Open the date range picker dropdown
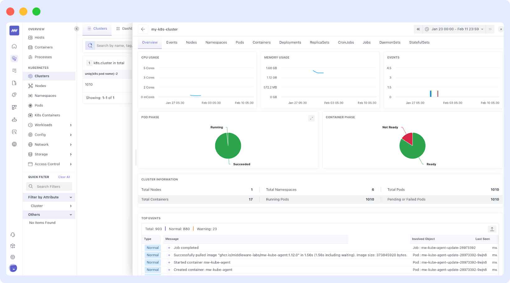 click(x=483, y=29)
